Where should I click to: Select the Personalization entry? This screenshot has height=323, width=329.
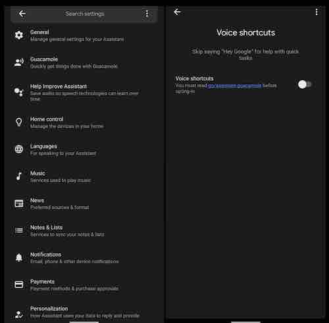tap(84, 312)
